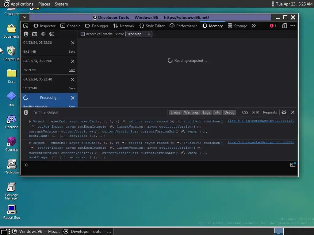Select the 05:23:00 snapshot entry
Viewport: 314px width, 235px height.
(x=49, y=65)
